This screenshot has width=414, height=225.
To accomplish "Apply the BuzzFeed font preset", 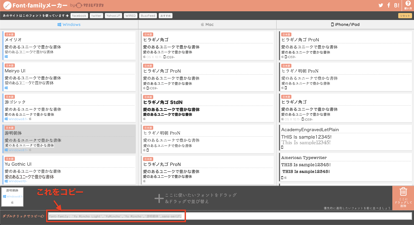I will click(x=148, y=16).
